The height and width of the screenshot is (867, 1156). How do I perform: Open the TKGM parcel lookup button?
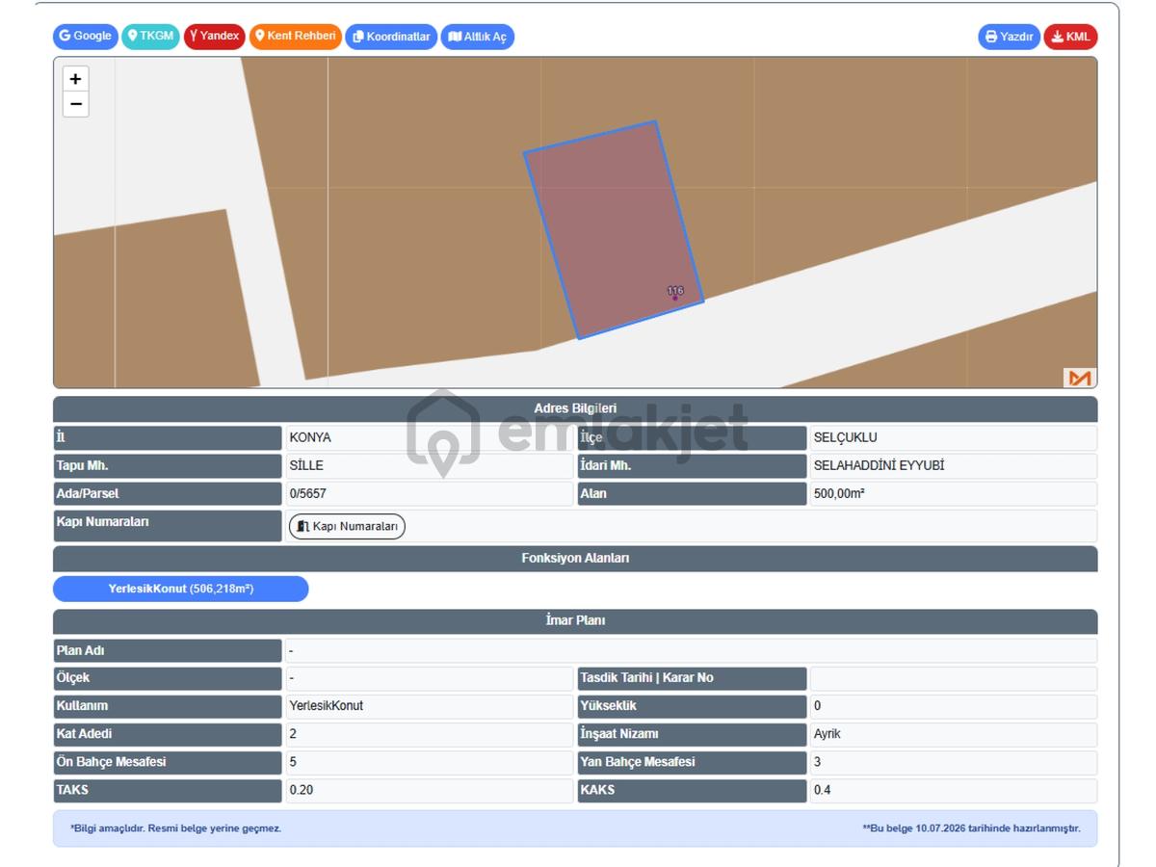[150, 37]
